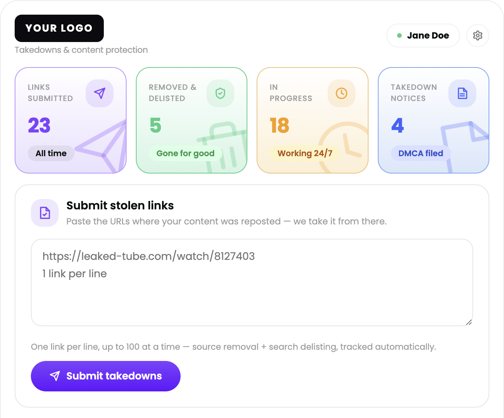
Task: Click the Submit stolen links heading
Action: tap(120, 206)
